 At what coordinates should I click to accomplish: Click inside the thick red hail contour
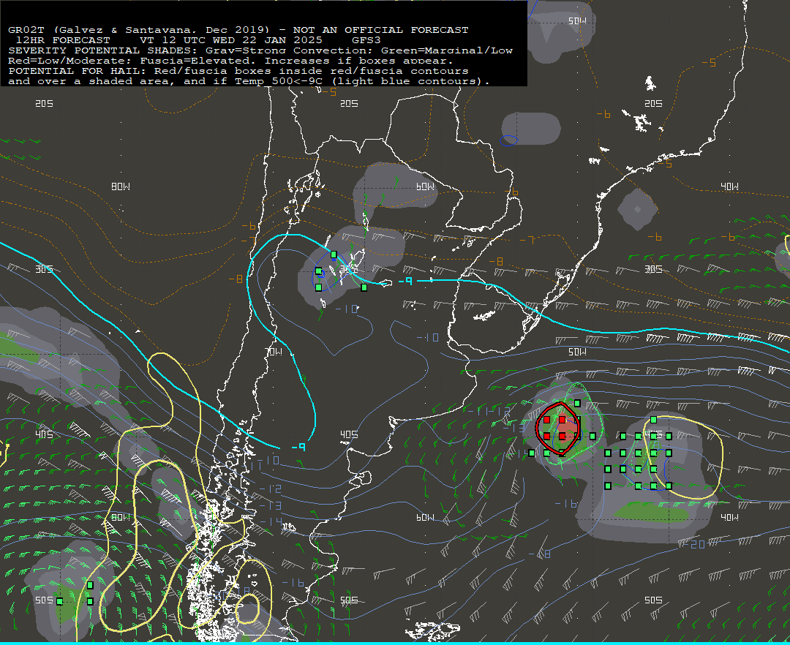(x=558, y=428)
